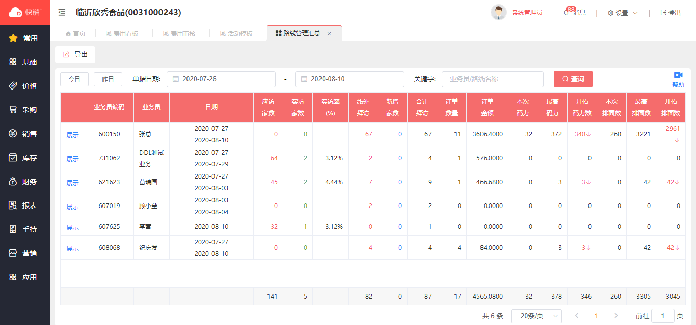The width and height of the screenshot is (696, 325).
Task: Open the 应用 sidebar menu
Action: point(24,277)
